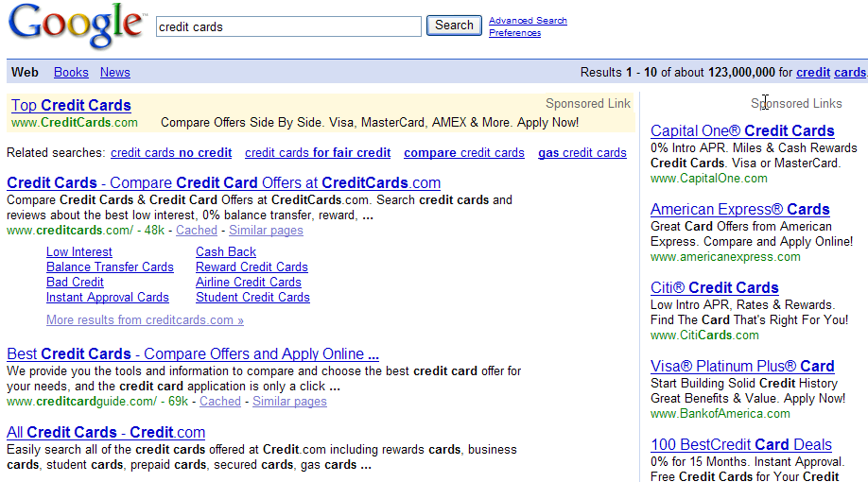Screen dimensions: 868x482
Task: Open sponsored Top Credit Cards link
Action: (x=71, y=105)
